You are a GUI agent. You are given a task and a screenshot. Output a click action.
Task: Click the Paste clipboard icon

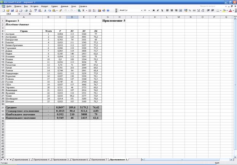54,10
